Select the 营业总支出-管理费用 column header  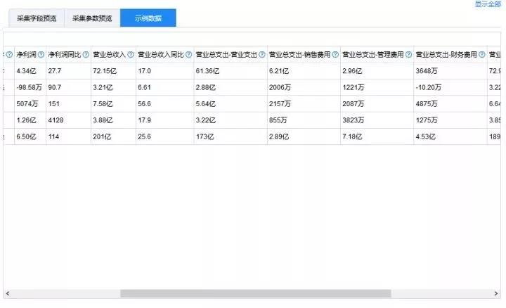coord(377,55)
